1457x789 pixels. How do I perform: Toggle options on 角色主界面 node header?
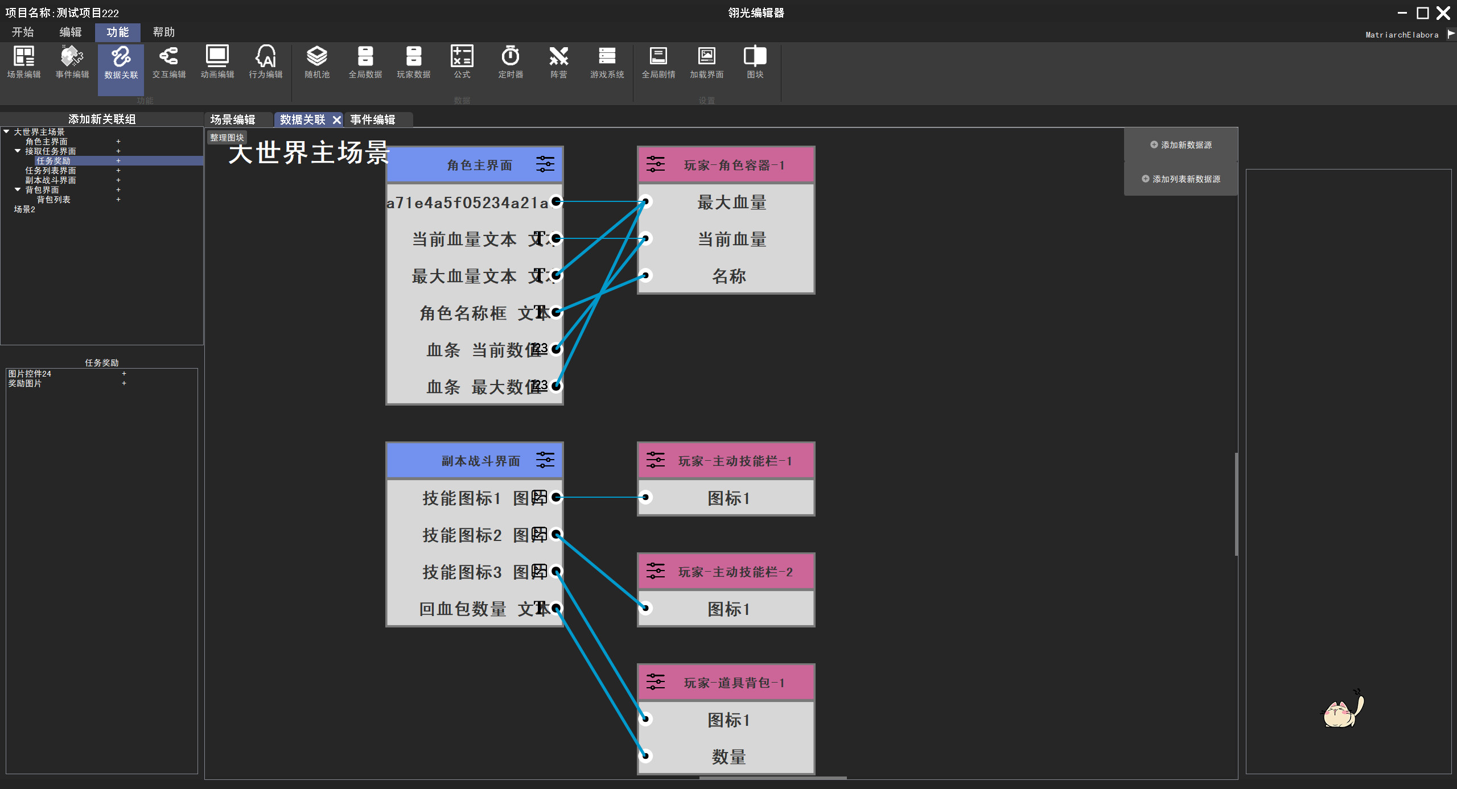(x=545, y=164)
